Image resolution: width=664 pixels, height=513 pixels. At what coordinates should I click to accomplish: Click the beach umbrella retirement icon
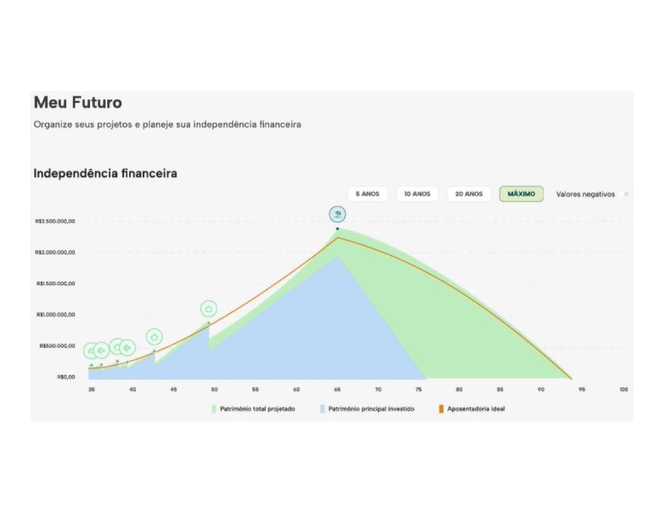coord(337,215)
